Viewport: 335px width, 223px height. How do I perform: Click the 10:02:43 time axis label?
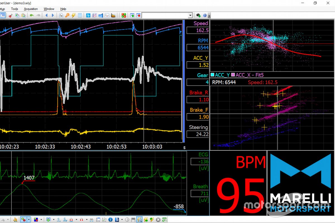[80, 147]
